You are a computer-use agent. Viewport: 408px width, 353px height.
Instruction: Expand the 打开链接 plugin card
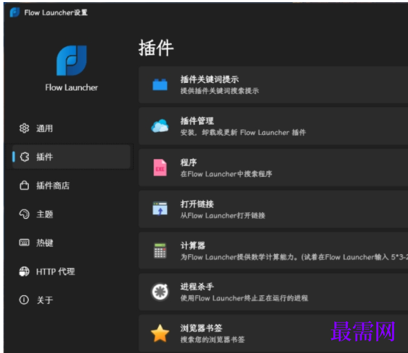click(273, 209)
